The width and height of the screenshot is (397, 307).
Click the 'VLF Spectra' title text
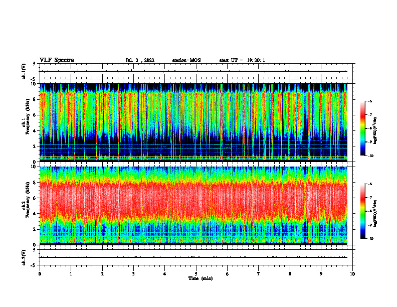point(57,60)
